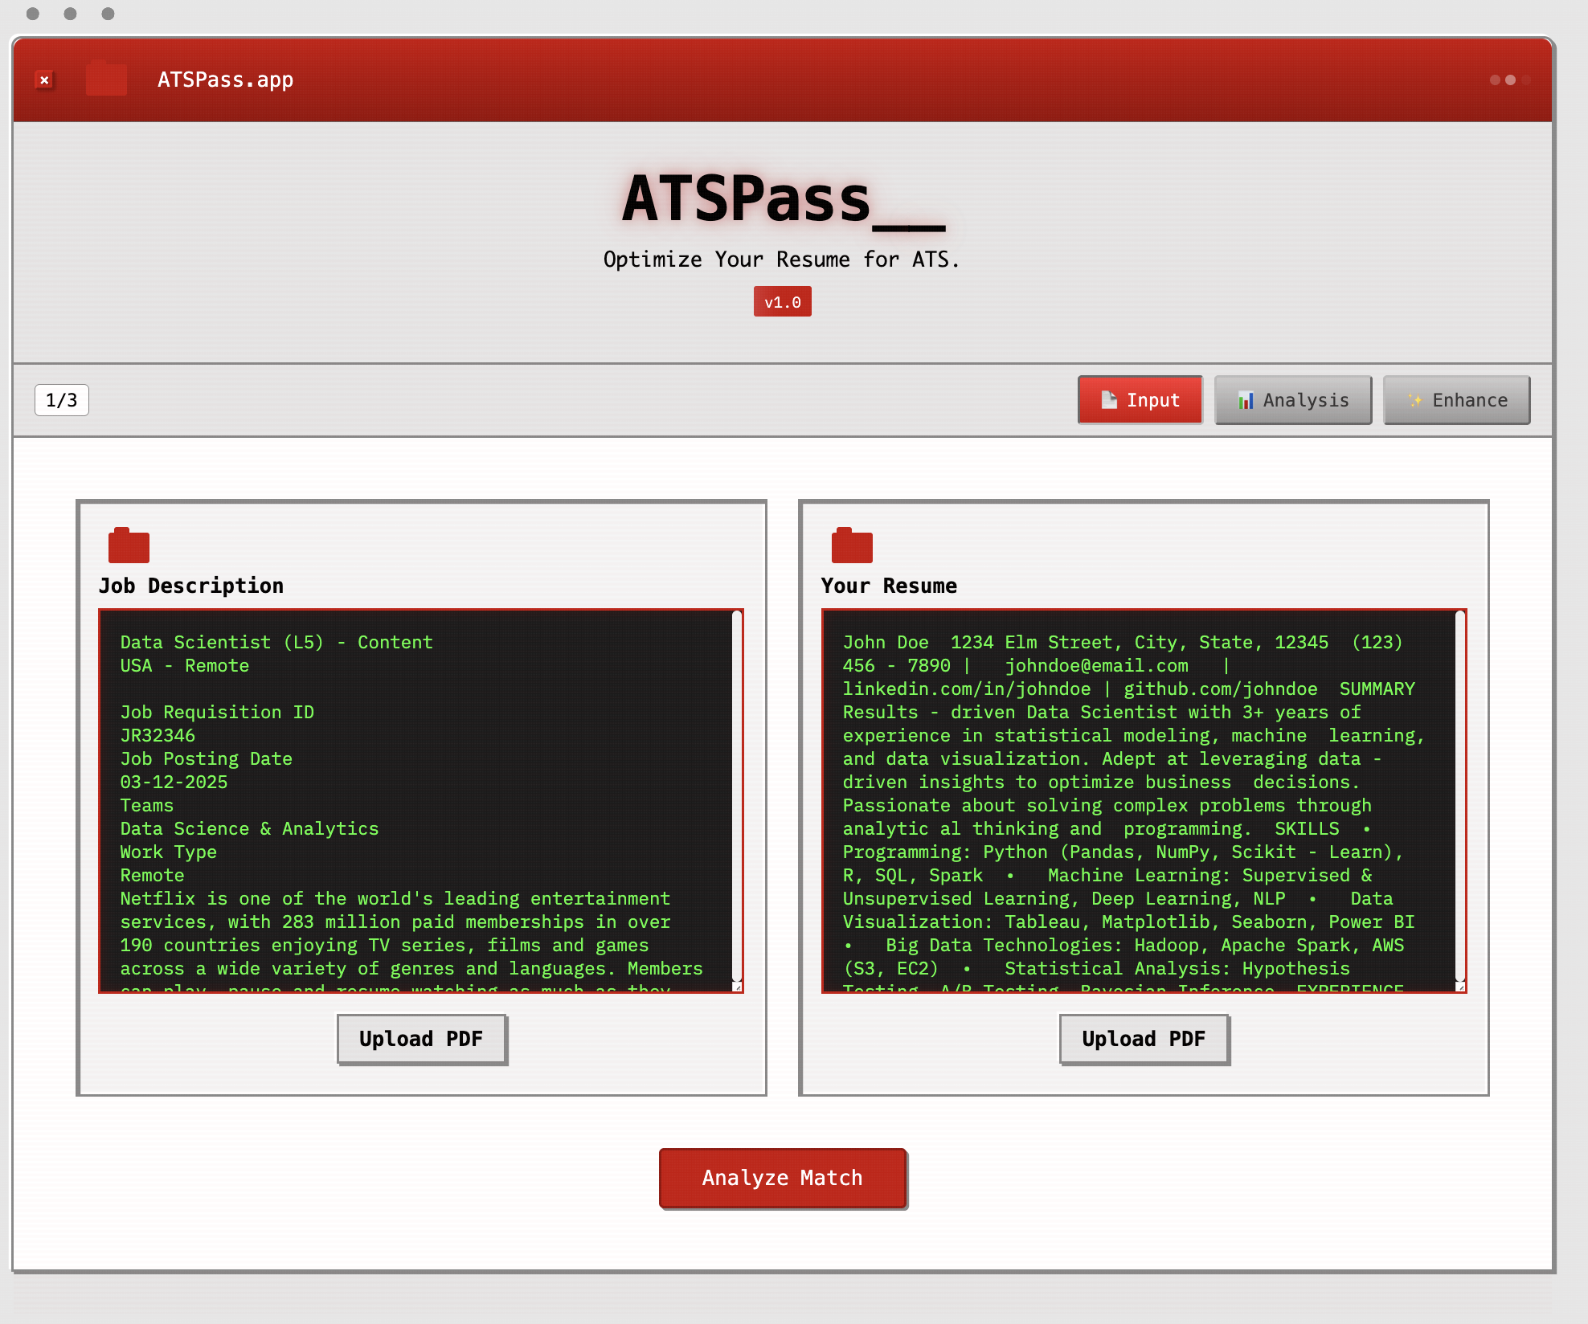Click the sparkle icon on Enhance
The height and width of the screenshot is (1324, 1588).
pyautogui.click(x=1414, y=400)
